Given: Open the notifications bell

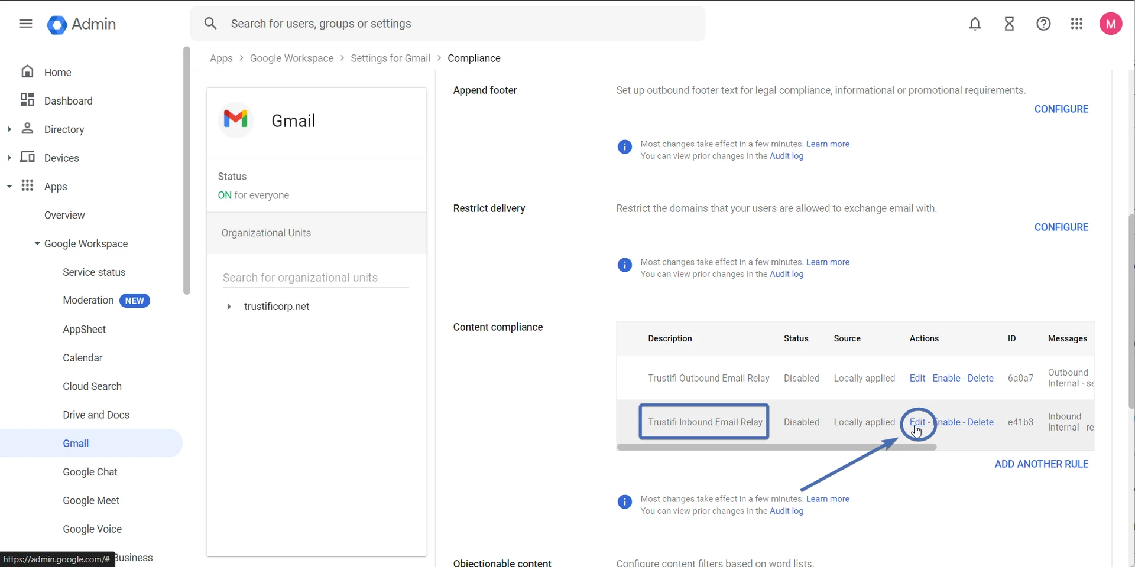Looking at the screenshot, I should [x=975, y=24].
